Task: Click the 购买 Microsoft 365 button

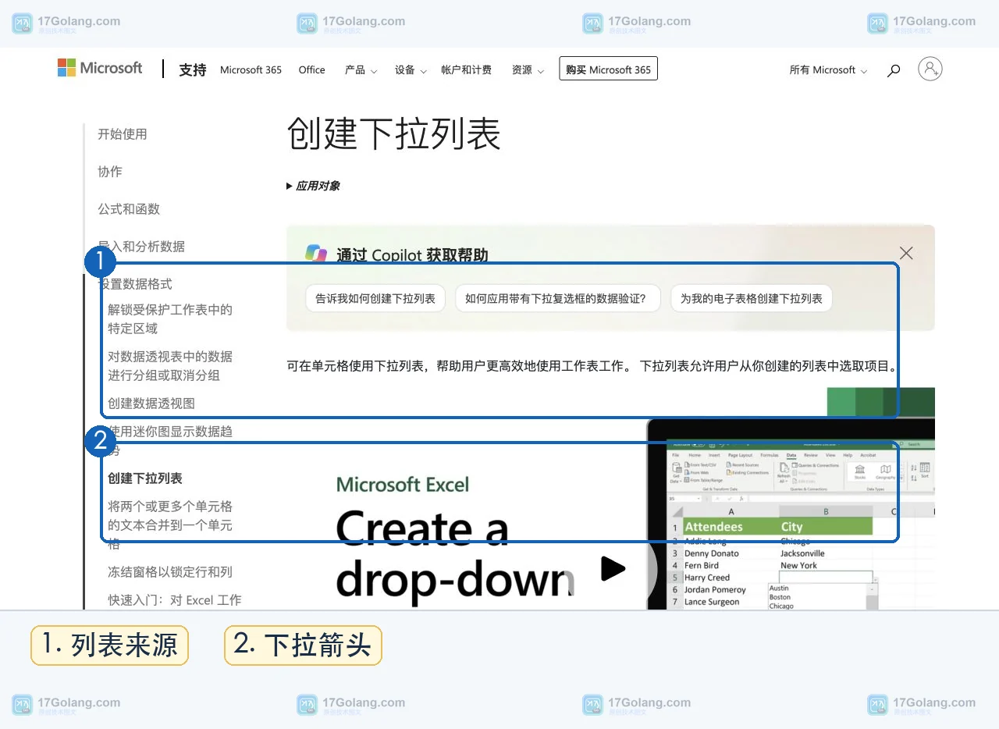Action: 608,69
